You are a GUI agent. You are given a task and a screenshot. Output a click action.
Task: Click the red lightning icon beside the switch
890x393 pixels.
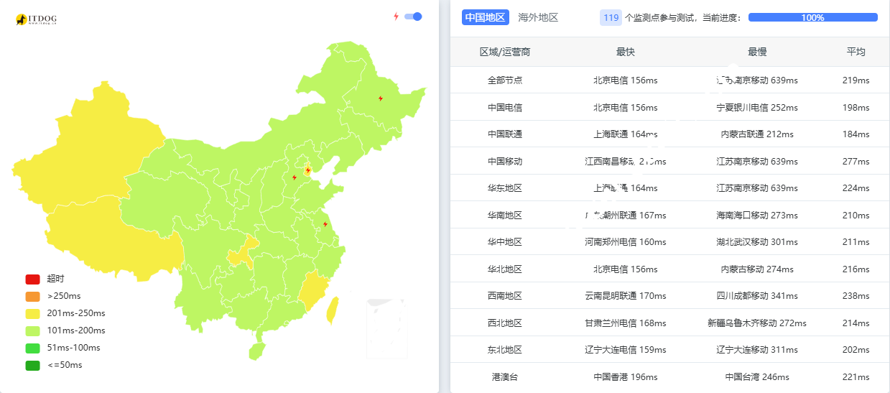[x=396, y=17]
